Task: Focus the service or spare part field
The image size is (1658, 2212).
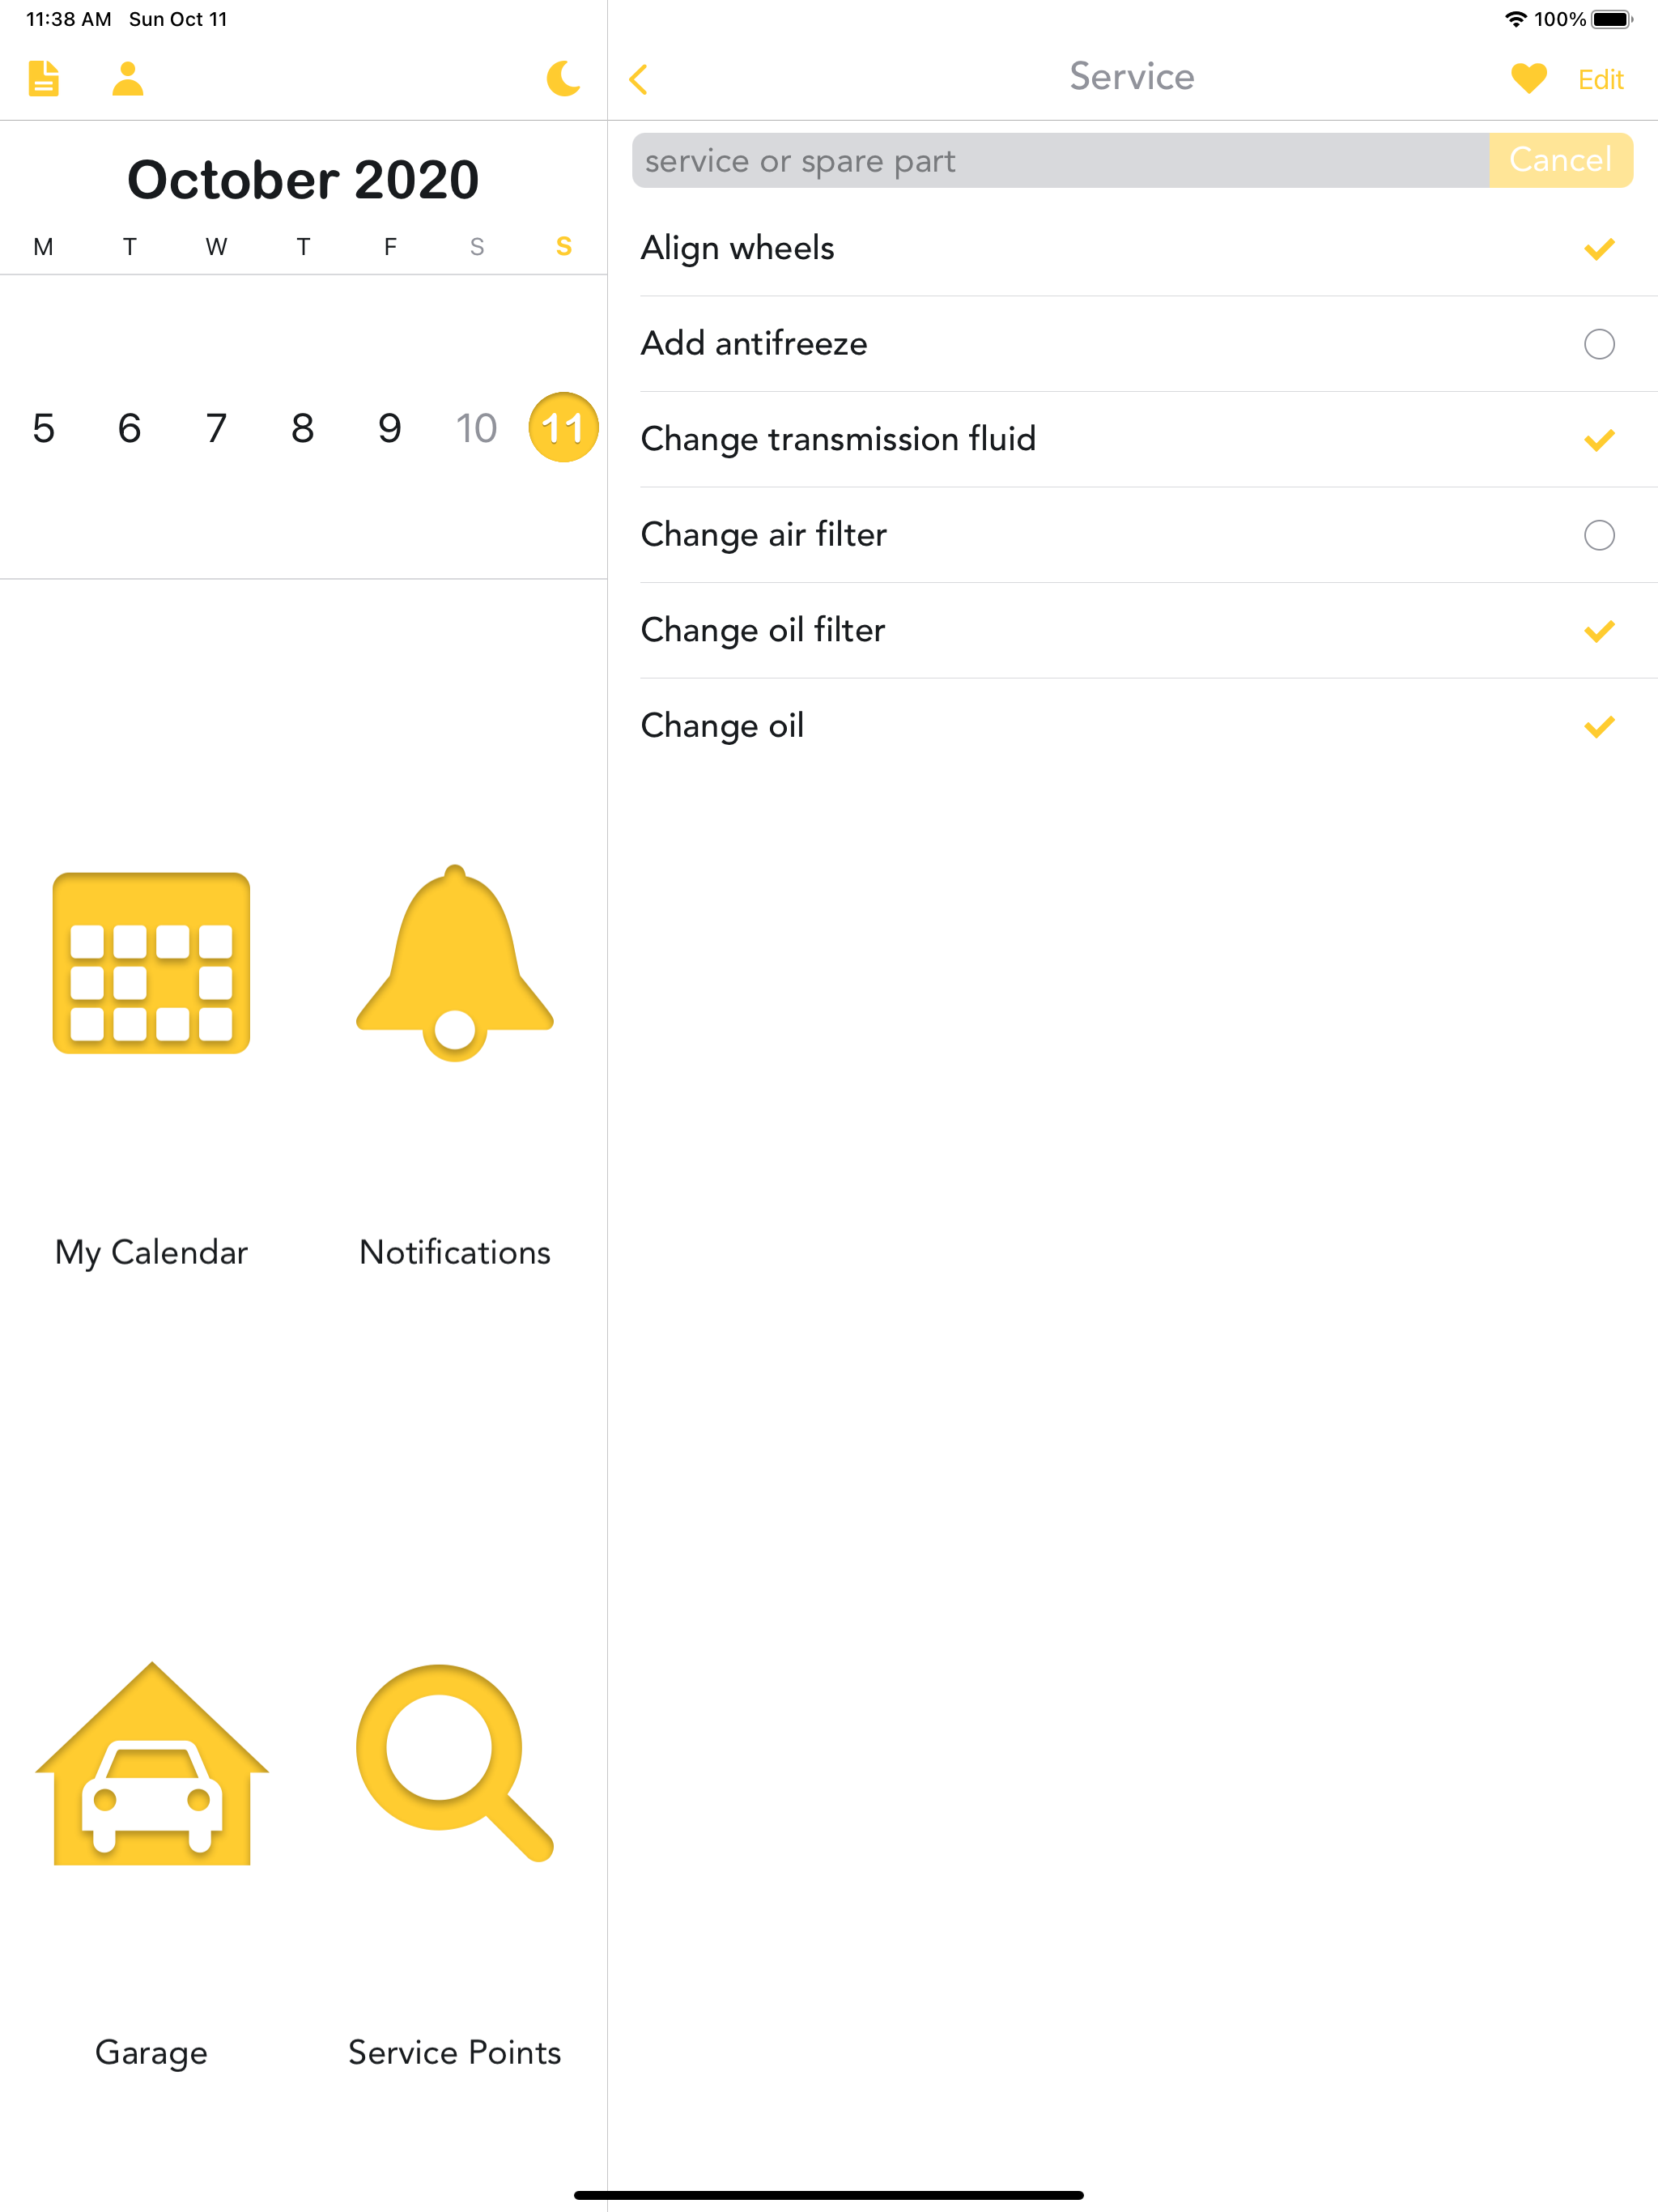Action: tap(1060, 160)
